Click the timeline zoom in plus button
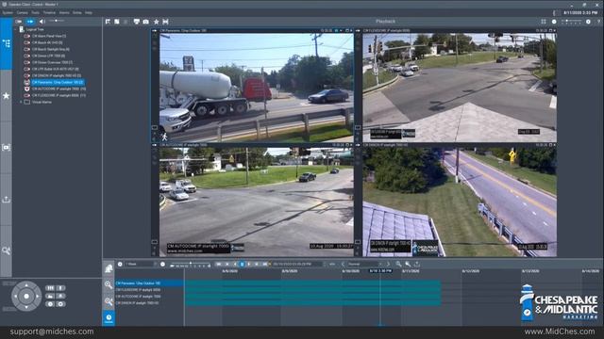This screenshot has width=604, height=339. coord(162,264)
